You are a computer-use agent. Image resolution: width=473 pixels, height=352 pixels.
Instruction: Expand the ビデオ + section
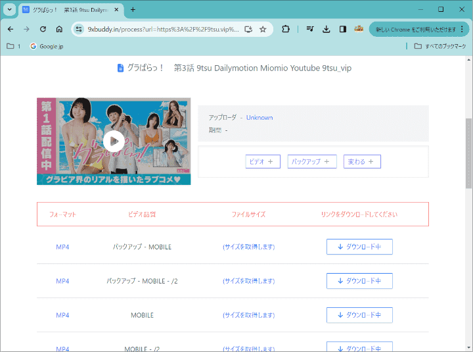click(x=263, y=162)
